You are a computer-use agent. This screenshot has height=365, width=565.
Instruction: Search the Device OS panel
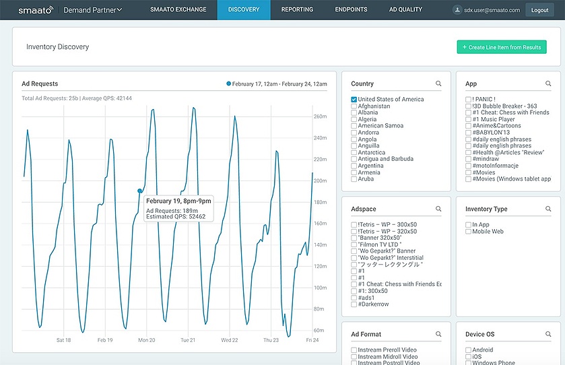pos(548,335)
